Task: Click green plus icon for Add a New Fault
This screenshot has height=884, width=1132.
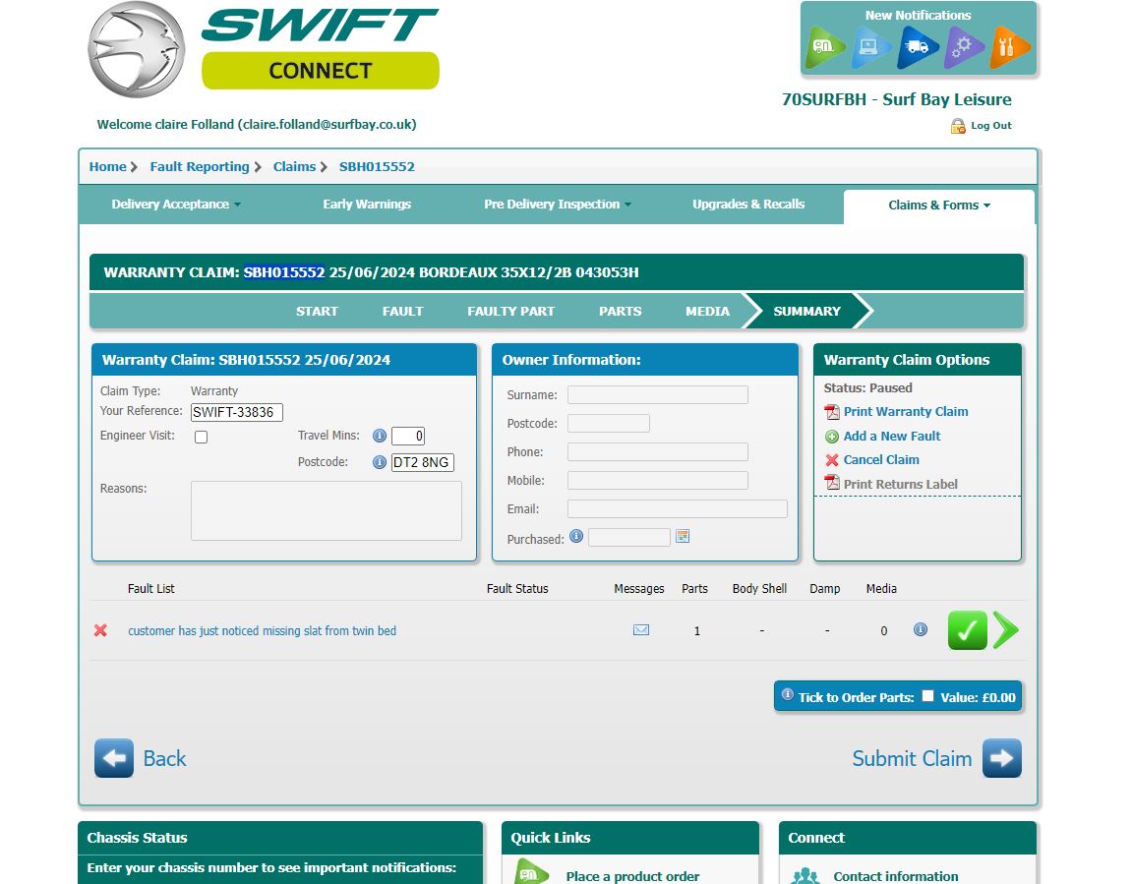Action: click(832, 437)
